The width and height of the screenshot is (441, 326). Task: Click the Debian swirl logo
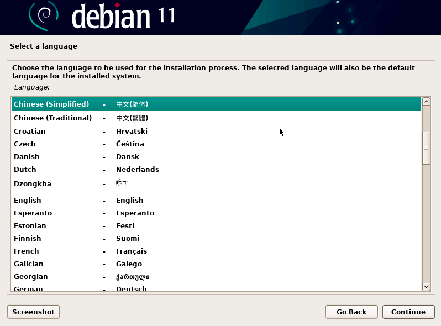[x=44, y=17]
